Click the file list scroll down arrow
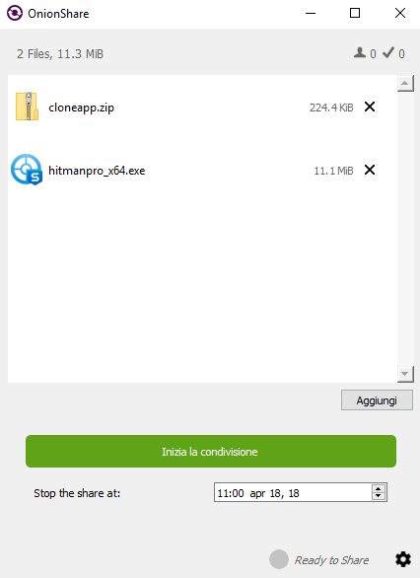The height and width of the screenshot is (578, 420). pyautogui.click(x=405, y=374)
